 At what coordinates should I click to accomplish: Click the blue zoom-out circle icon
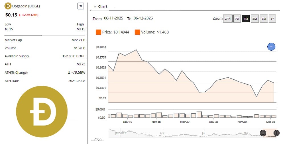[x=271, y=47]
